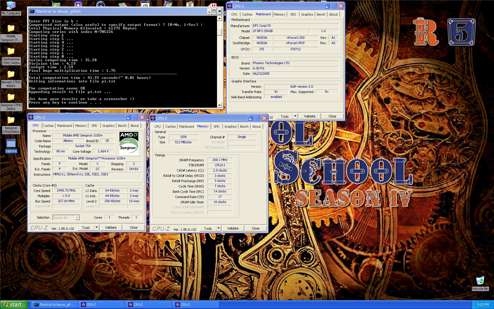Screen dimensions: 494x309
Task: Click the Model field LP NF3 250GB
Action: tap(280, 31)
